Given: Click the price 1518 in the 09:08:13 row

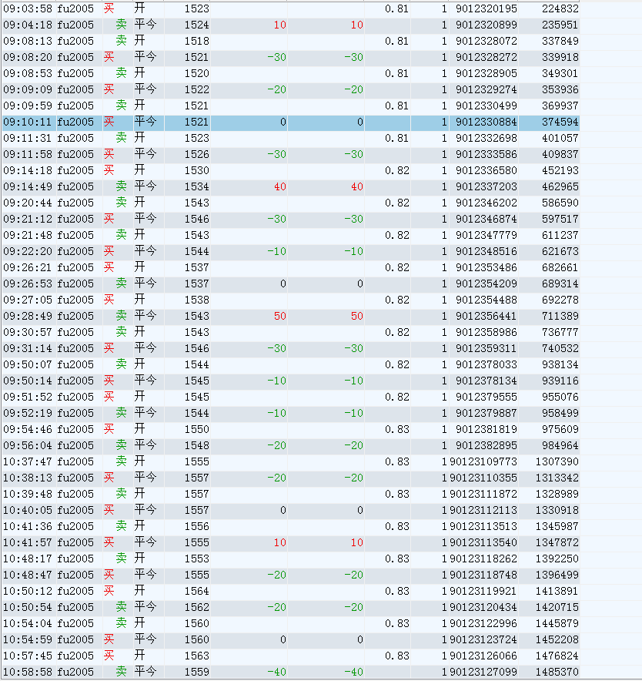Looking at the screenshot, I should click(196, 42).
